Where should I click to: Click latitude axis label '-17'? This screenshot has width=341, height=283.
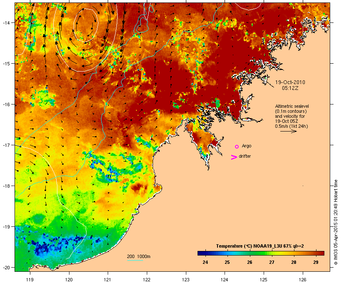[6, 145]
